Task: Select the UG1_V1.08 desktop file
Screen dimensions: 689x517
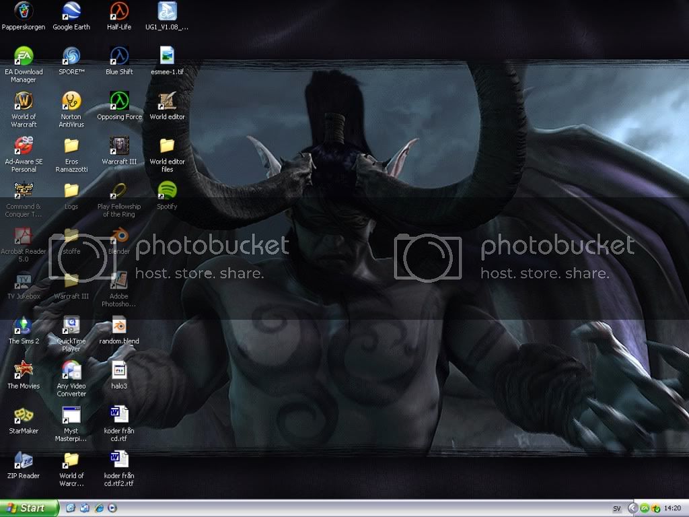Action: pos(167,16)
